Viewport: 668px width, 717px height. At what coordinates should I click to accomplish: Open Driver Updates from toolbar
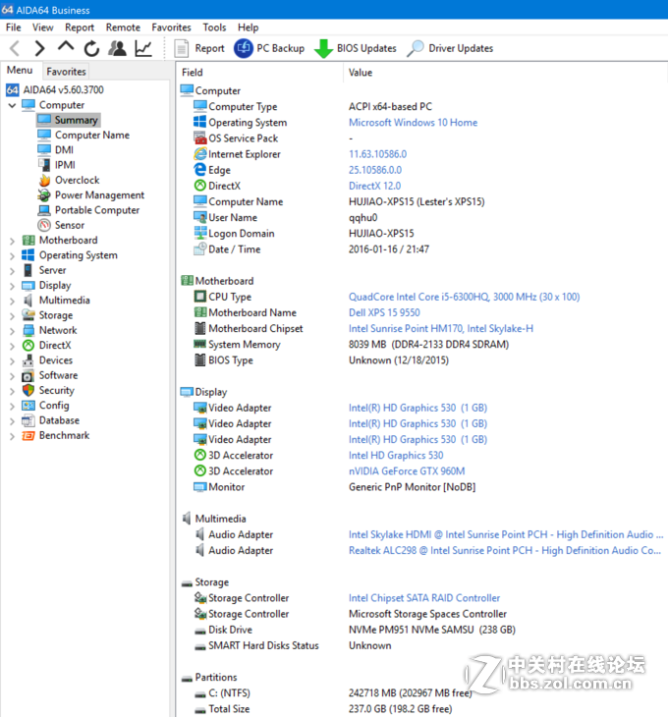450,48
